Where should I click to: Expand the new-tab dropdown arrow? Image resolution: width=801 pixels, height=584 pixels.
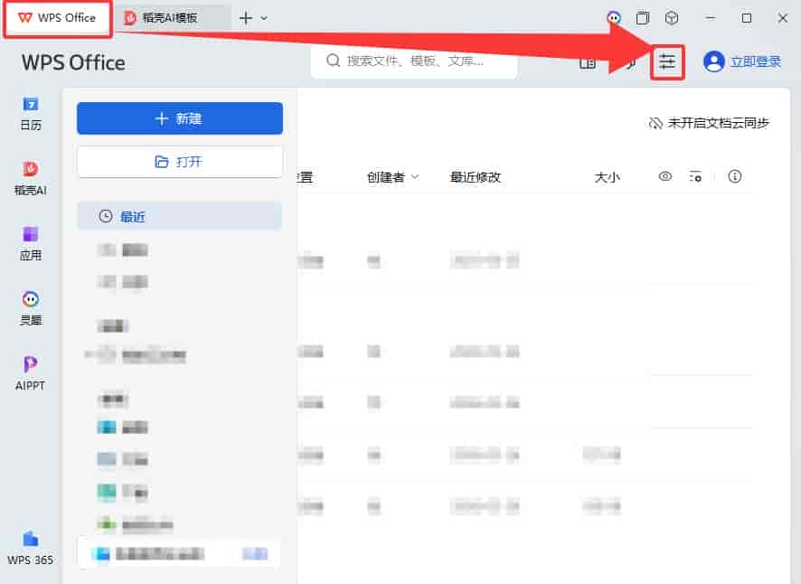click(264, 18)
